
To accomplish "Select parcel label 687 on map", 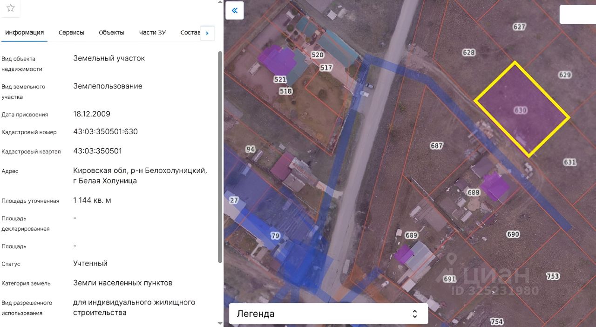I will [436, 146].
